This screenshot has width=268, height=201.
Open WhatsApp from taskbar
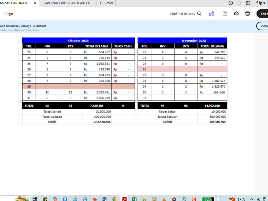[x=184, y=199]
